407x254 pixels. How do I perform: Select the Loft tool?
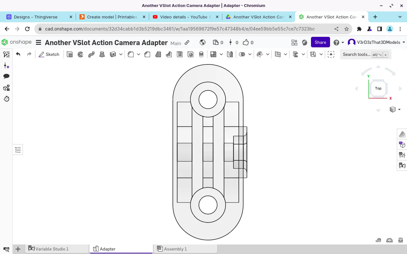pyautogui.click(x=102, y=54)
